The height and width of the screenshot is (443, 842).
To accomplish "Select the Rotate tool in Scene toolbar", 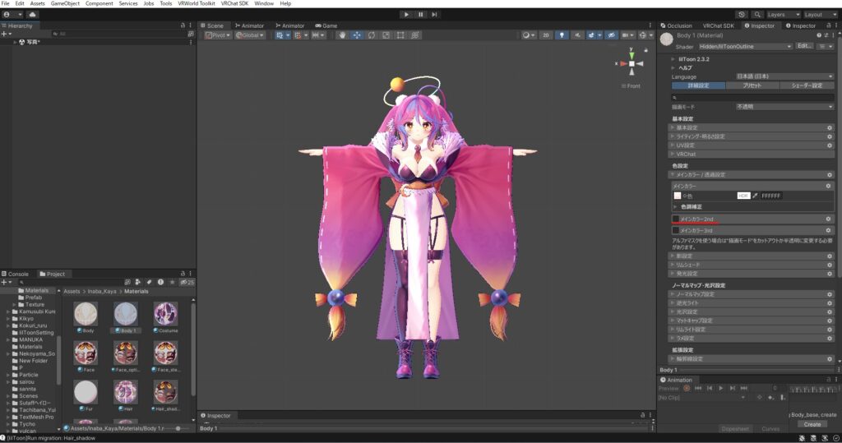I will click(x=372, y=35).
